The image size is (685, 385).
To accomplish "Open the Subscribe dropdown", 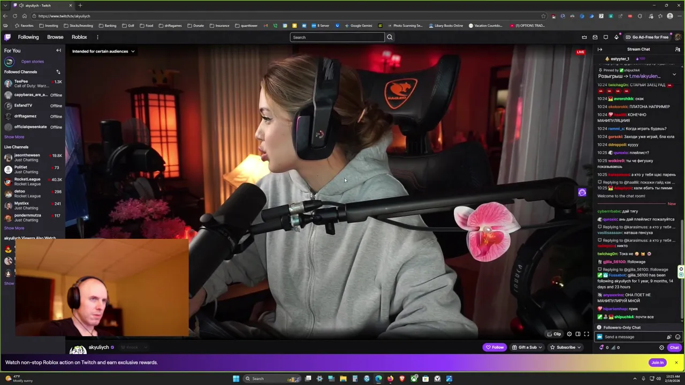I will pos(566,348).
